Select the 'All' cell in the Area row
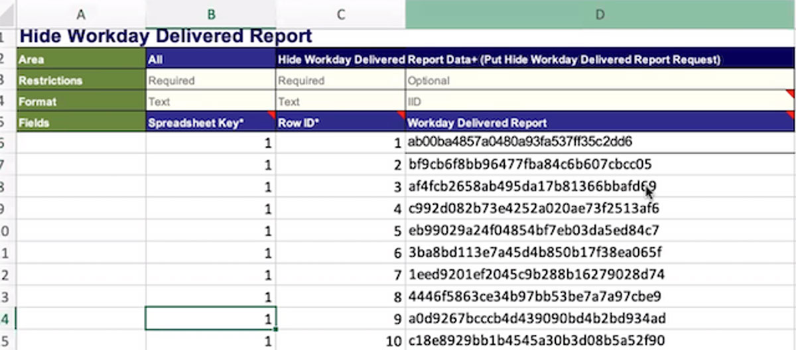Viewport: 796px width, 350px height. (211, 59)
